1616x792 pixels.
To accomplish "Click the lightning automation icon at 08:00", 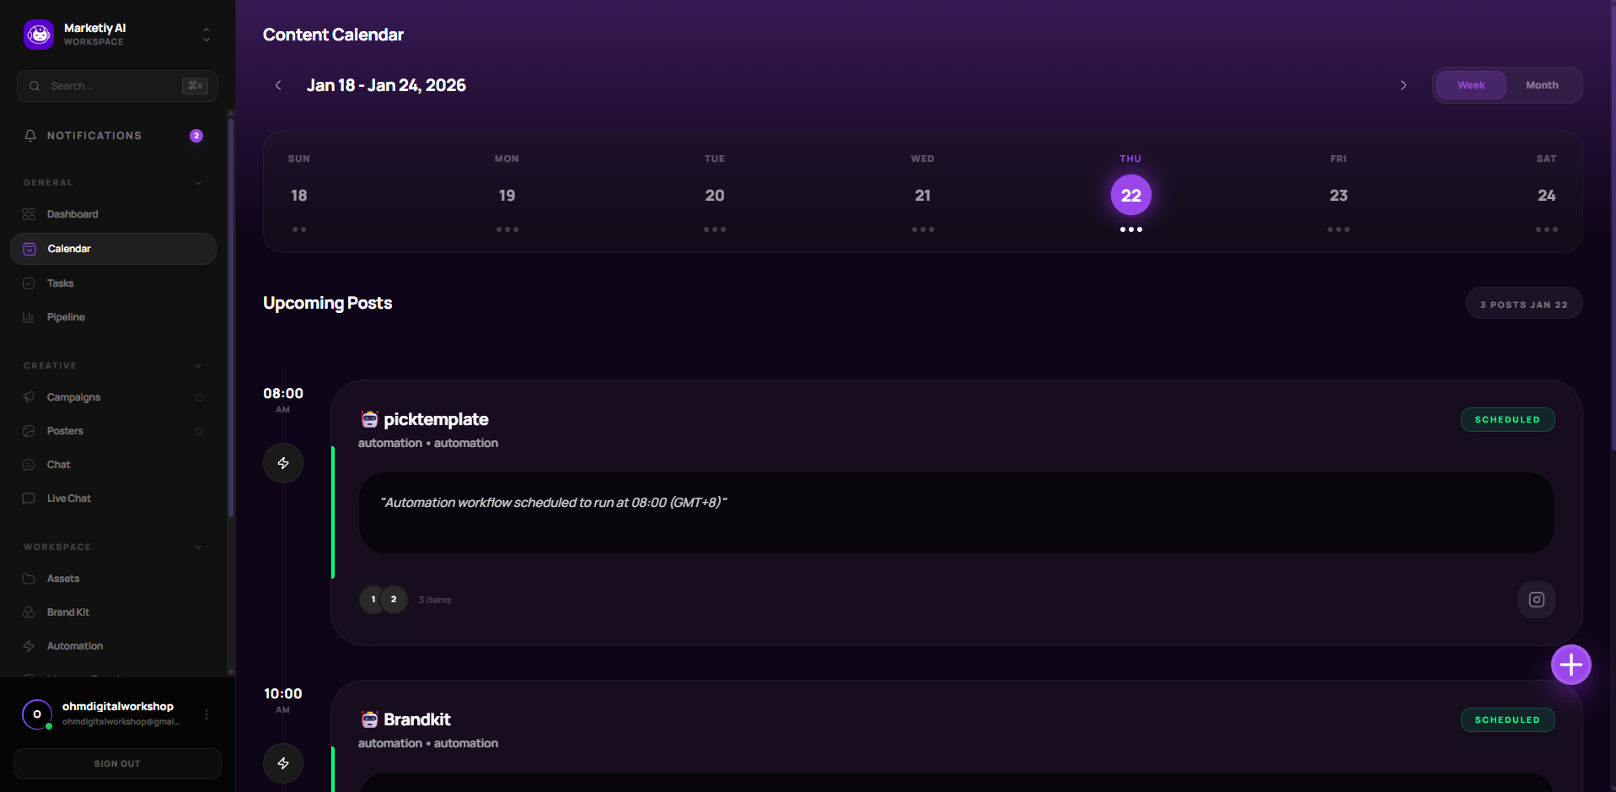I will pyautogui.click(x=282, y=462).
